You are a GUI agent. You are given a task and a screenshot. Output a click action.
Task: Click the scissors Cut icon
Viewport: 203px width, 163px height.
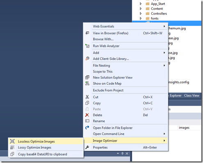click(x=87, y=97)
